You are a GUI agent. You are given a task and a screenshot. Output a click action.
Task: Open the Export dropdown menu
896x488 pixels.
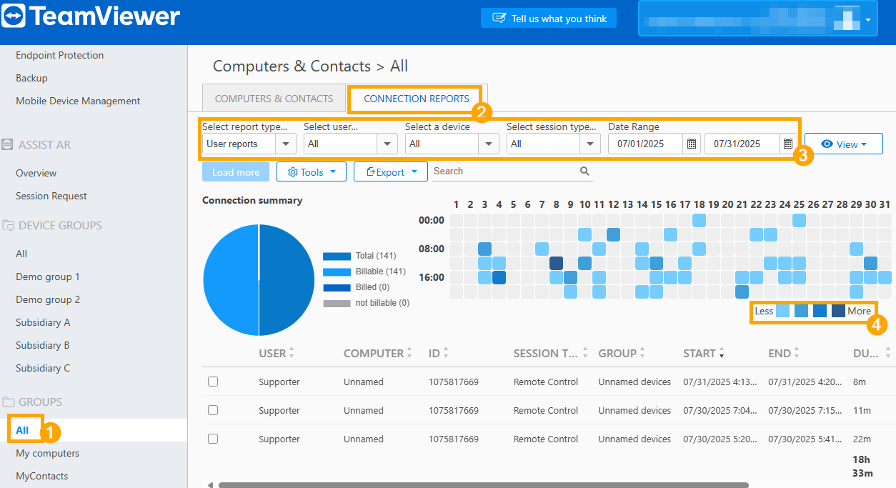[x=391, y=171]
